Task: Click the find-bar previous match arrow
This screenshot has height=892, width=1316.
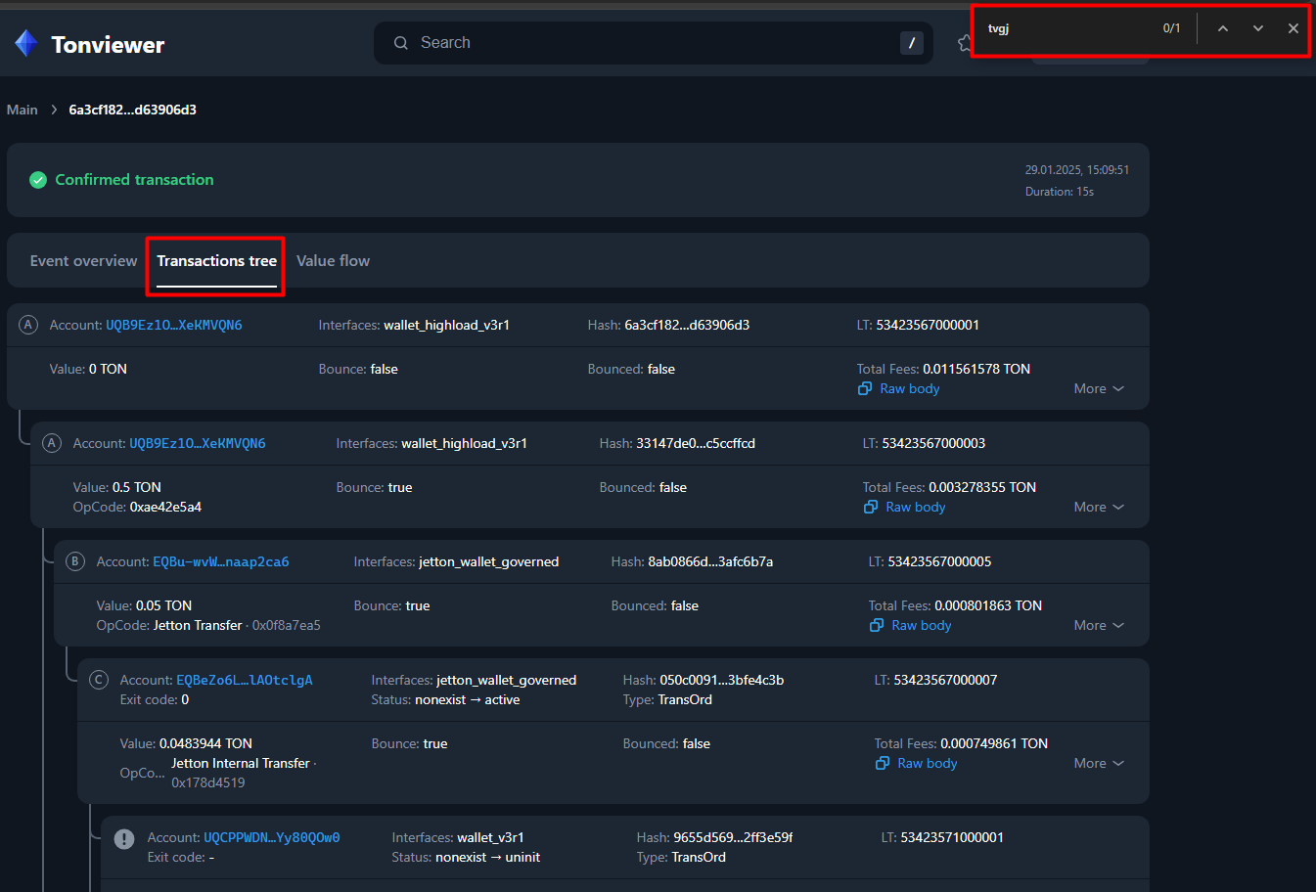Action: click(1223, 28)
